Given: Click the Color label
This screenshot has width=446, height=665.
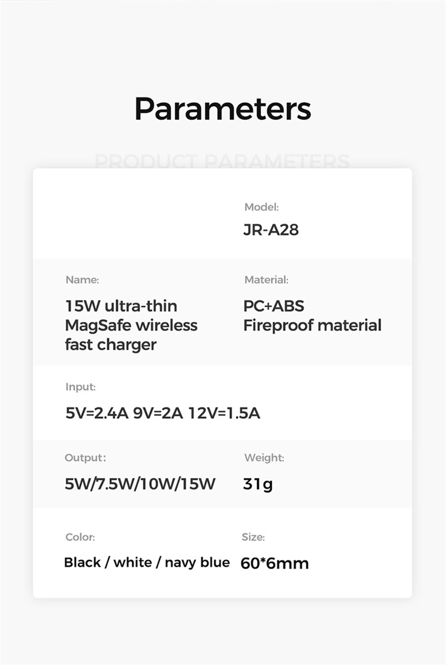Looking at the screenshot, I should tap(80, 537).
